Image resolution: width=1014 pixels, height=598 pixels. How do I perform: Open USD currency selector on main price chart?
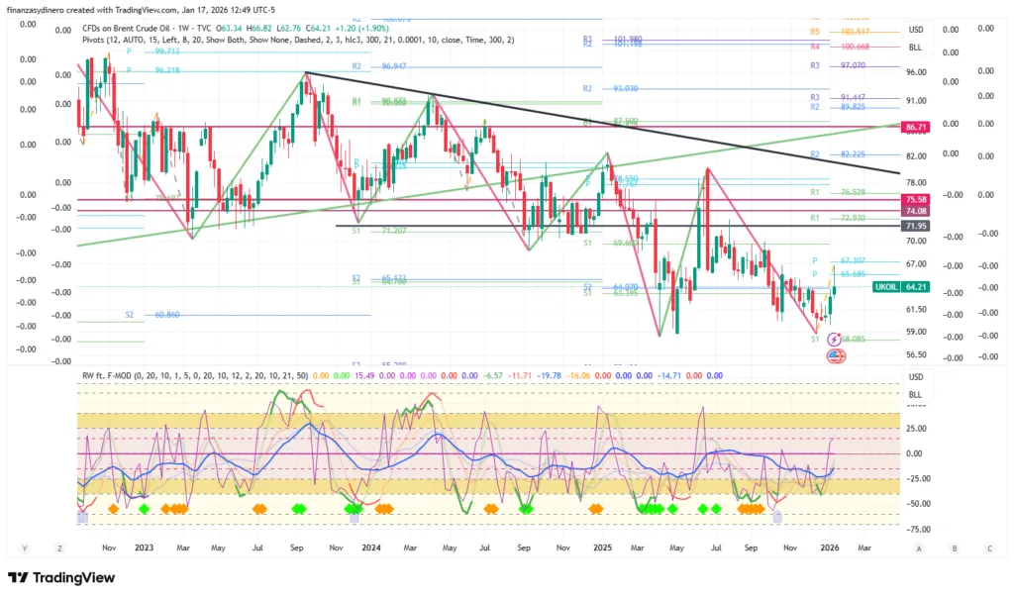point(915,30)
